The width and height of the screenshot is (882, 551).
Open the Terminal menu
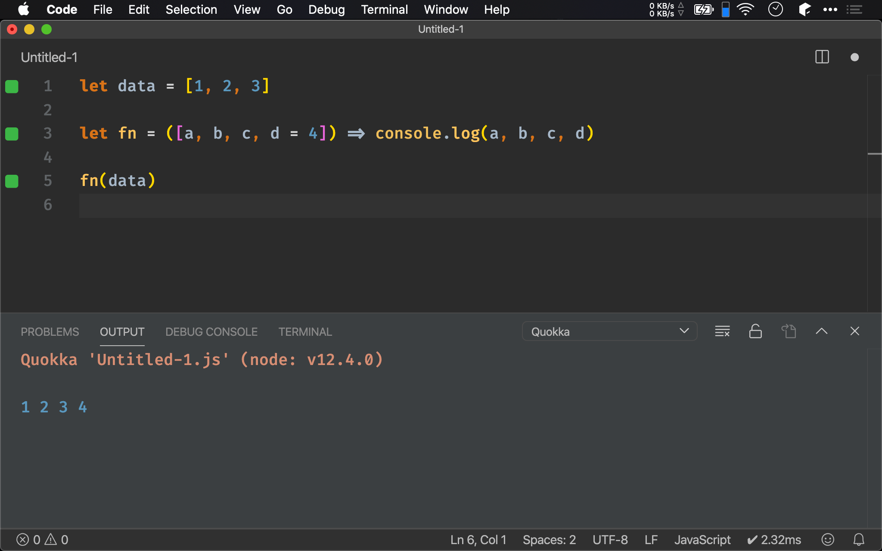(384, 9)
